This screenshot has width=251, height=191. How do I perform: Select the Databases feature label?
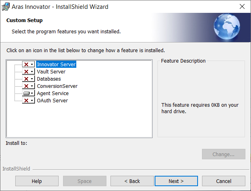pos(49,79)
